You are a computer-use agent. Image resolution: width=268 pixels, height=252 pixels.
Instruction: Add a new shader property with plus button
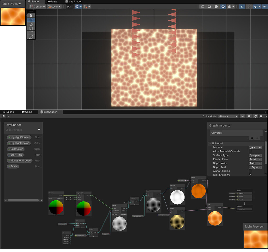39,129
